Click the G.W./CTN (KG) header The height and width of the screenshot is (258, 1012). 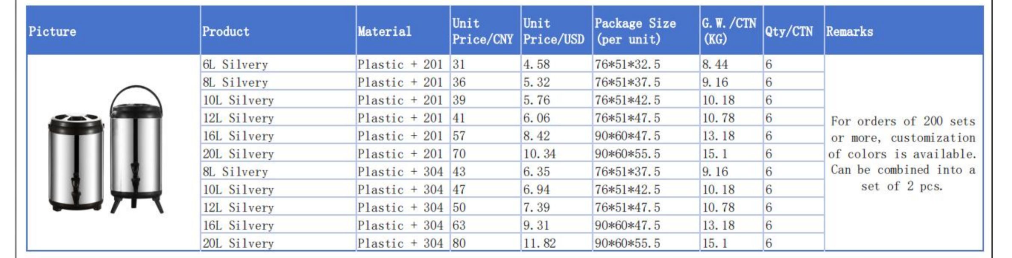731,31
